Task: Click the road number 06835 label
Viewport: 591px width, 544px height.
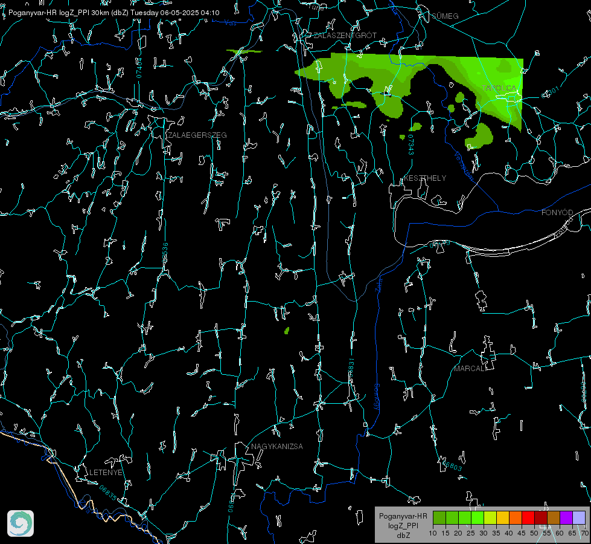Action: click(x=108, y=493)
